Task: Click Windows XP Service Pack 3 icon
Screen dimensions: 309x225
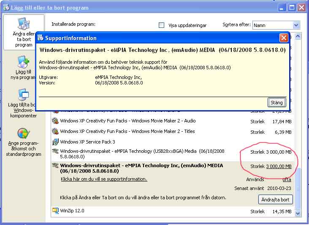Action: coord(55,142)
